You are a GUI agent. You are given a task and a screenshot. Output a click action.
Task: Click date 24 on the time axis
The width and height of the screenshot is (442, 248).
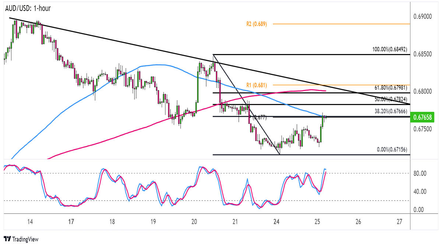[277, 222]
